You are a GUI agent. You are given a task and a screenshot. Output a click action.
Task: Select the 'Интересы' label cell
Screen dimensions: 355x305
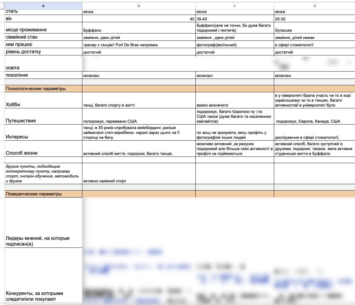(x=43, y=132)
